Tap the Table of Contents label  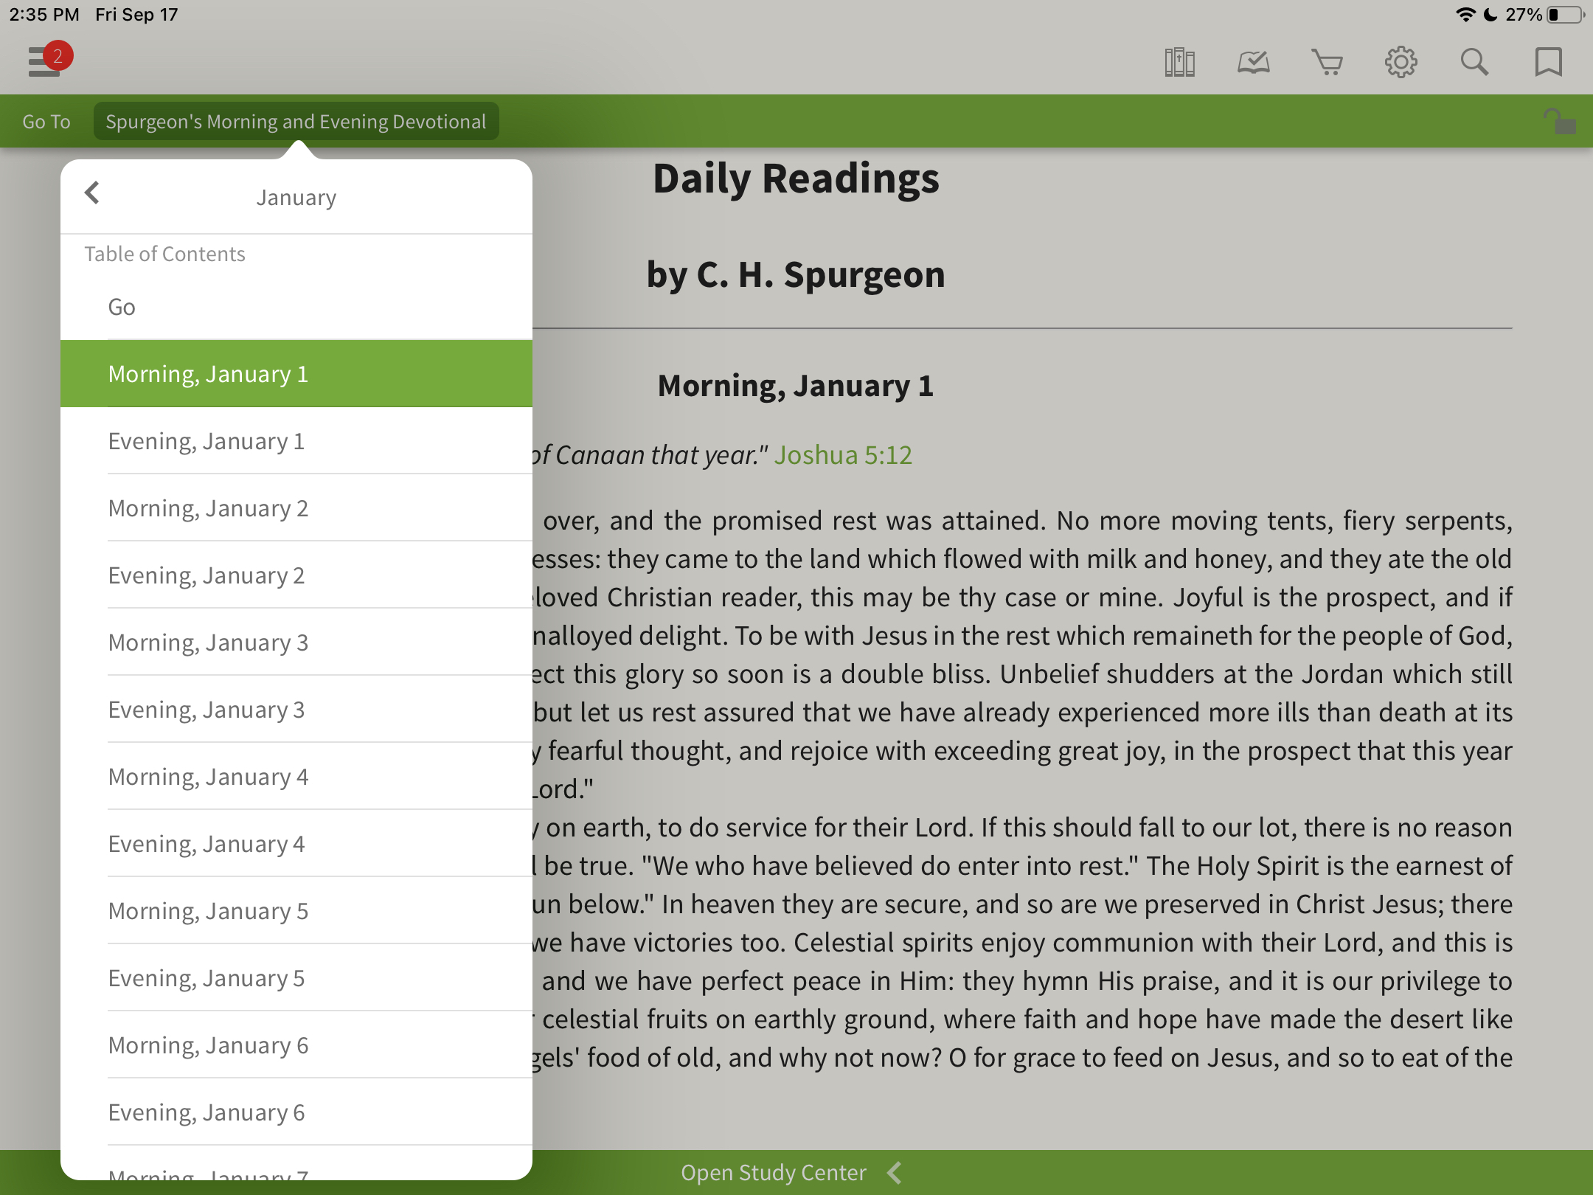[x=164, y=254]
